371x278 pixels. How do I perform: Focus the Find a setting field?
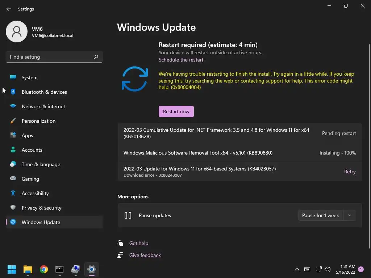tap(54, 57)
